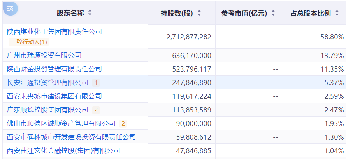This screenshot has height=159, width=346.
Task: Expand the 一致行动人(1) tag
Action: (x=29, y=42)
